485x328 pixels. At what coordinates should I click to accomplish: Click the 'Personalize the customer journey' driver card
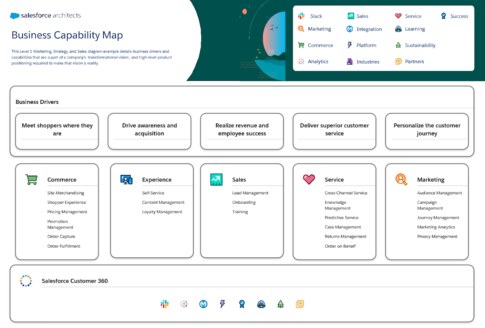[x=427, y=131]
